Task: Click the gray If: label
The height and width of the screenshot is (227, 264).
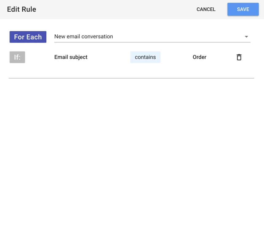Action: coord(17,57)
